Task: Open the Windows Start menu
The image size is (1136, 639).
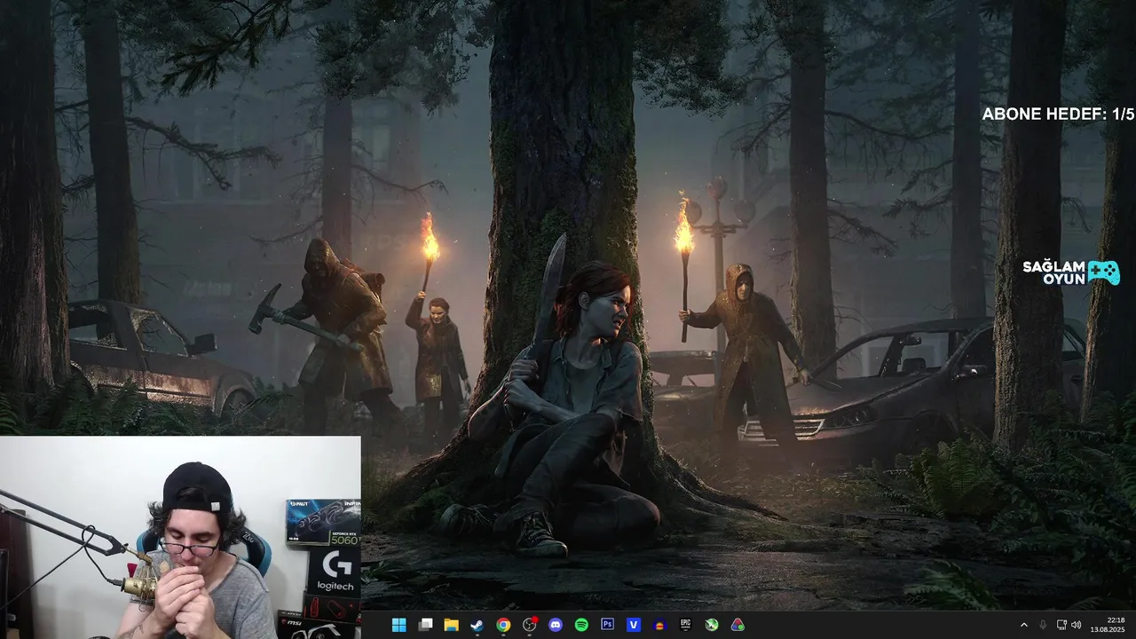Action: click(x=398, y=625)
